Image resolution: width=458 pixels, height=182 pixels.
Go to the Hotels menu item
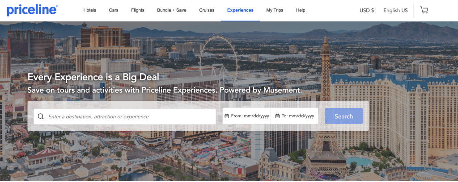pyautogui.click(x=89, y=10)
